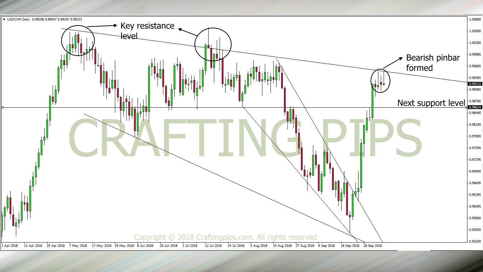Screen dimensions: 483x272
Task: Click the '6 Sep 2018' date label
Action: [326, 245]
